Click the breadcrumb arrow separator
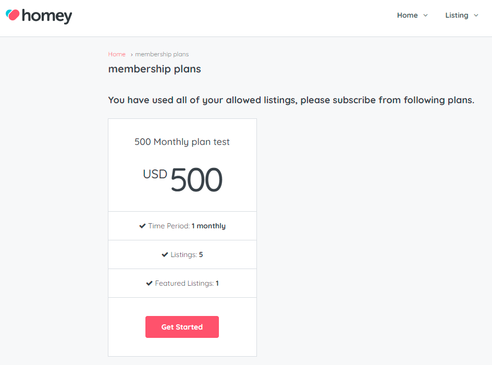The height and width of the screenshot is (365, 492). click(x=131, y=55)
